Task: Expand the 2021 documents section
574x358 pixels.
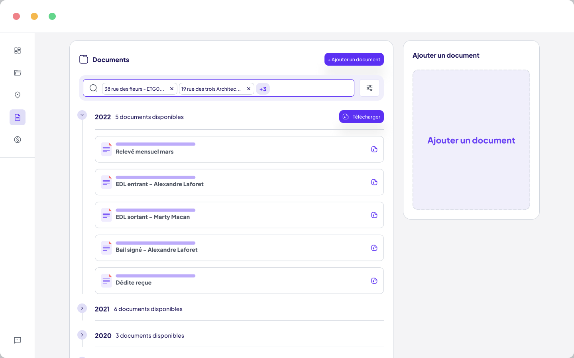Action: 82,308
